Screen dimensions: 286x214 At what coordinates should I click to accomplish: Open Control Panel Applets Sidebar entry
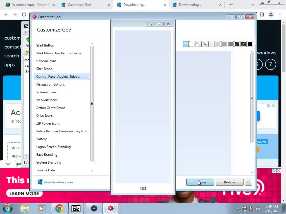tap(62, 76)
